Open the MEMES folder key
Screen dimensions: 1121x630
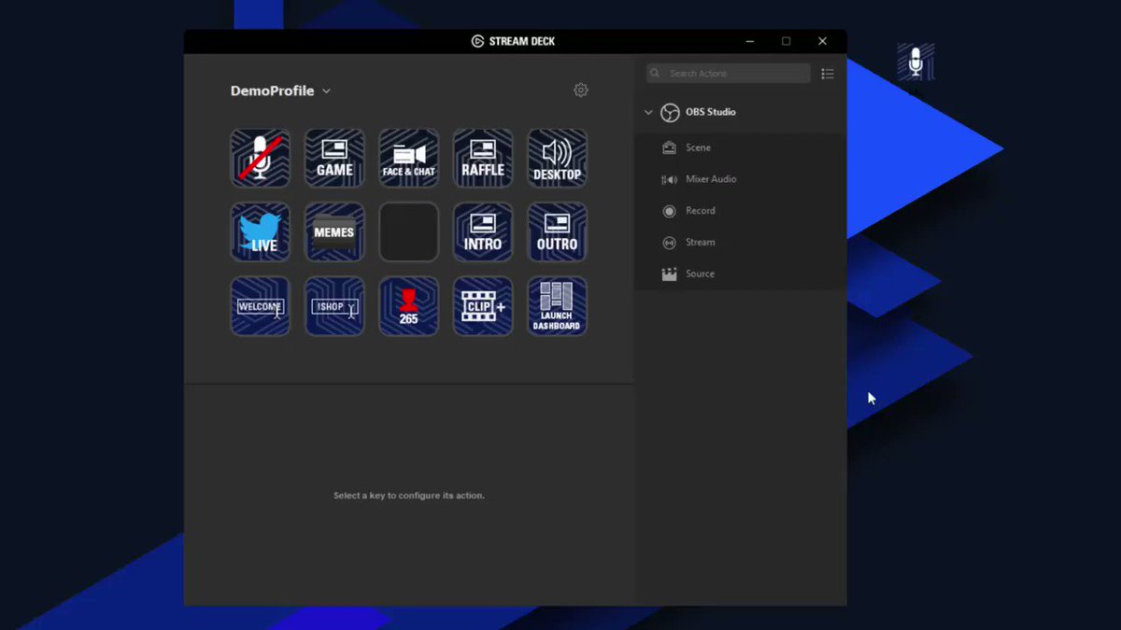(334, 232)
